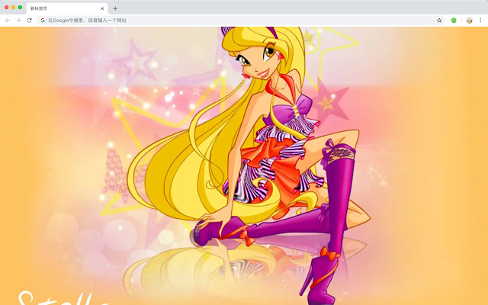This screenshot has height=305, width=488.
Task: Open the green extension icon
Action: 454,21
